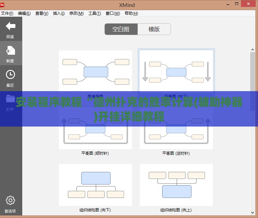The width and height of the screenshot is (258, 218).
Task: Close the XMind window
Action: click(248, 4)
